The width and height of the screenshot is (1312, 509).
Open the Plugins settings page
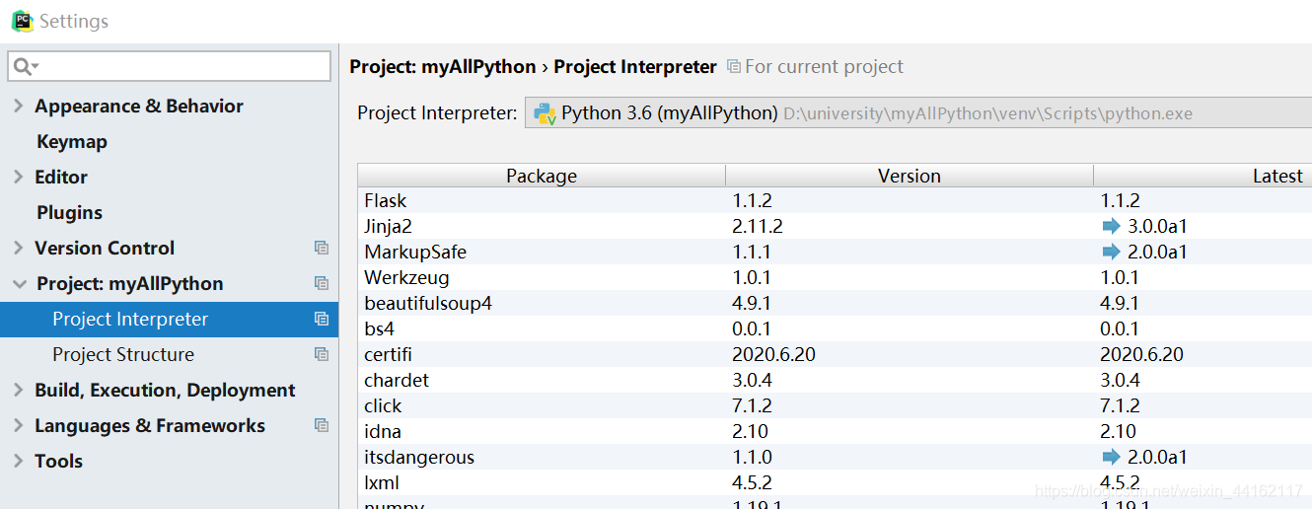[x=69, y=213]
